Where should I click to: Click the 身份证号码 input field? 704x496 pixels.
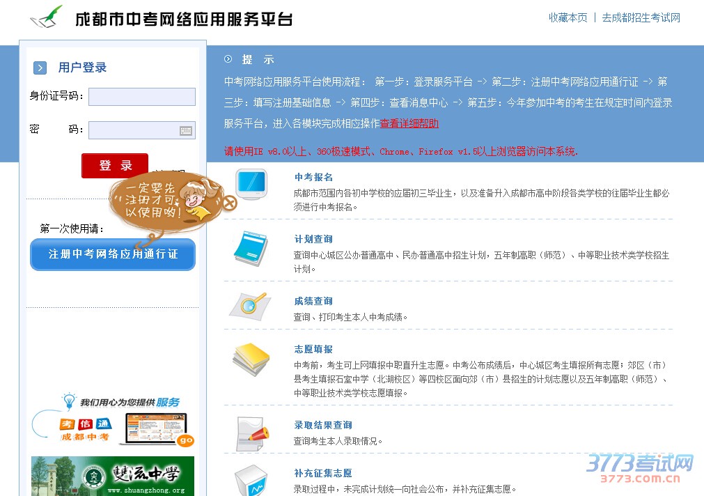point(142,97)
